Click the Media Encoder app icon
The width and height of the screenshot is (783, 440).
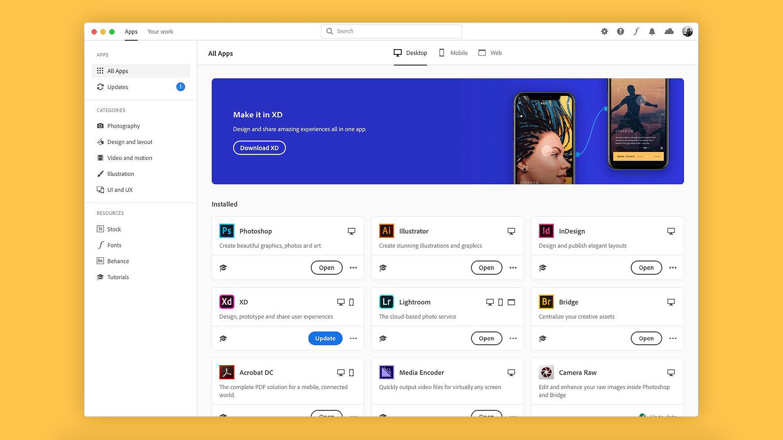(x=386, y=372)
